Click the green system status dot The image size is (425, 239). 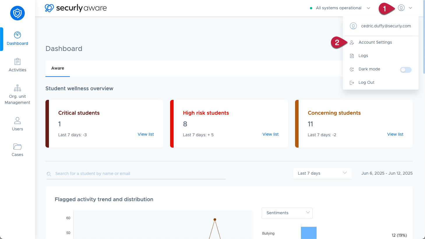click(x=311, y=8)
